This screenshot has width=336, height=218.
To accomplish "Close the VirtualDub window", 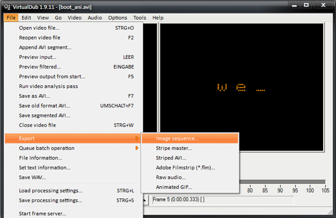I will coord(324,5).
